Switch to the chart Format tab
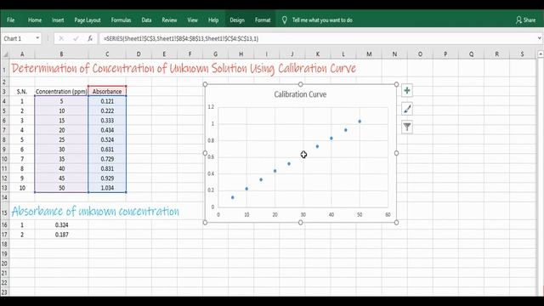 coord(263,20)
